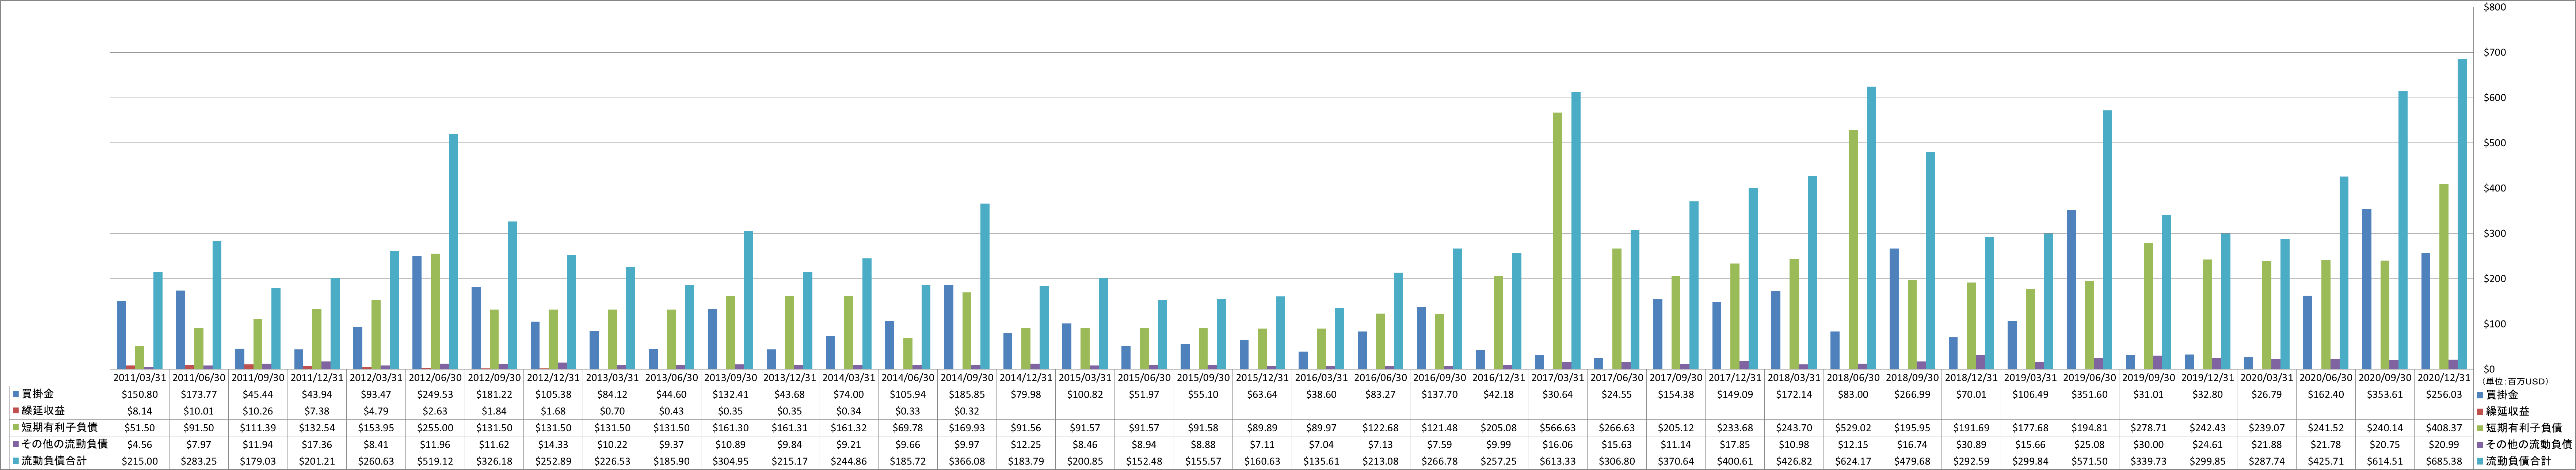The width and height of the screenshot is (2576, 470).
Task: Select the 2011/03/31 date column header
Action: point(140,378)
